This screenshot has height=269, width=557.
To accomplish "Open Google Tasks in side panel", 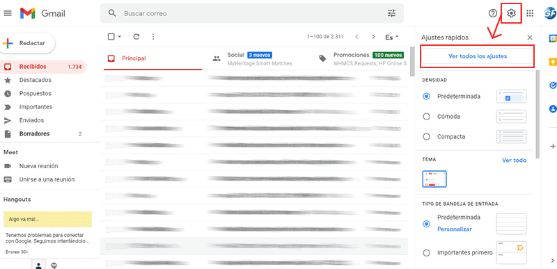I will tap(553, 85).
